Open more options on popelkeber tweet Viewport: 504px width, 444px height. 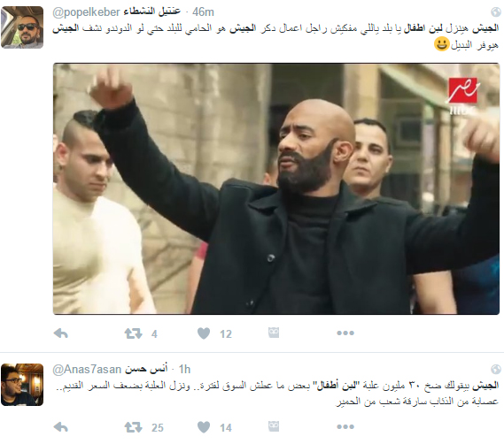click(345, 333)
